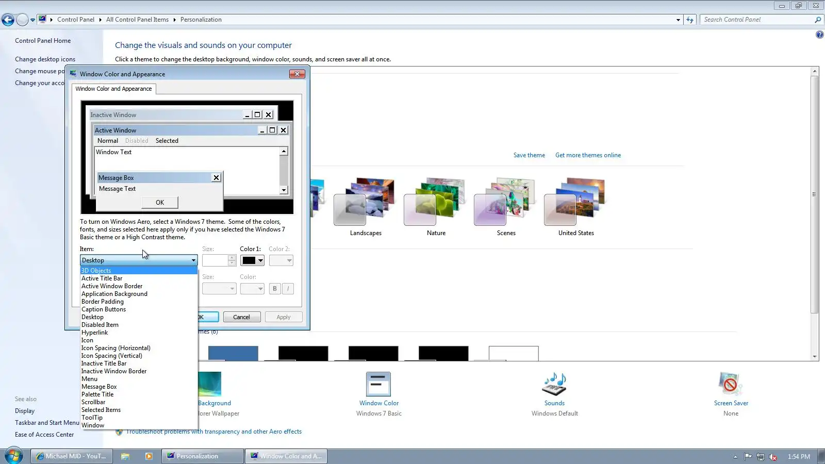Click the black Color 1 swatch
This screenshot has width=825, height=464.
point(249,260)
